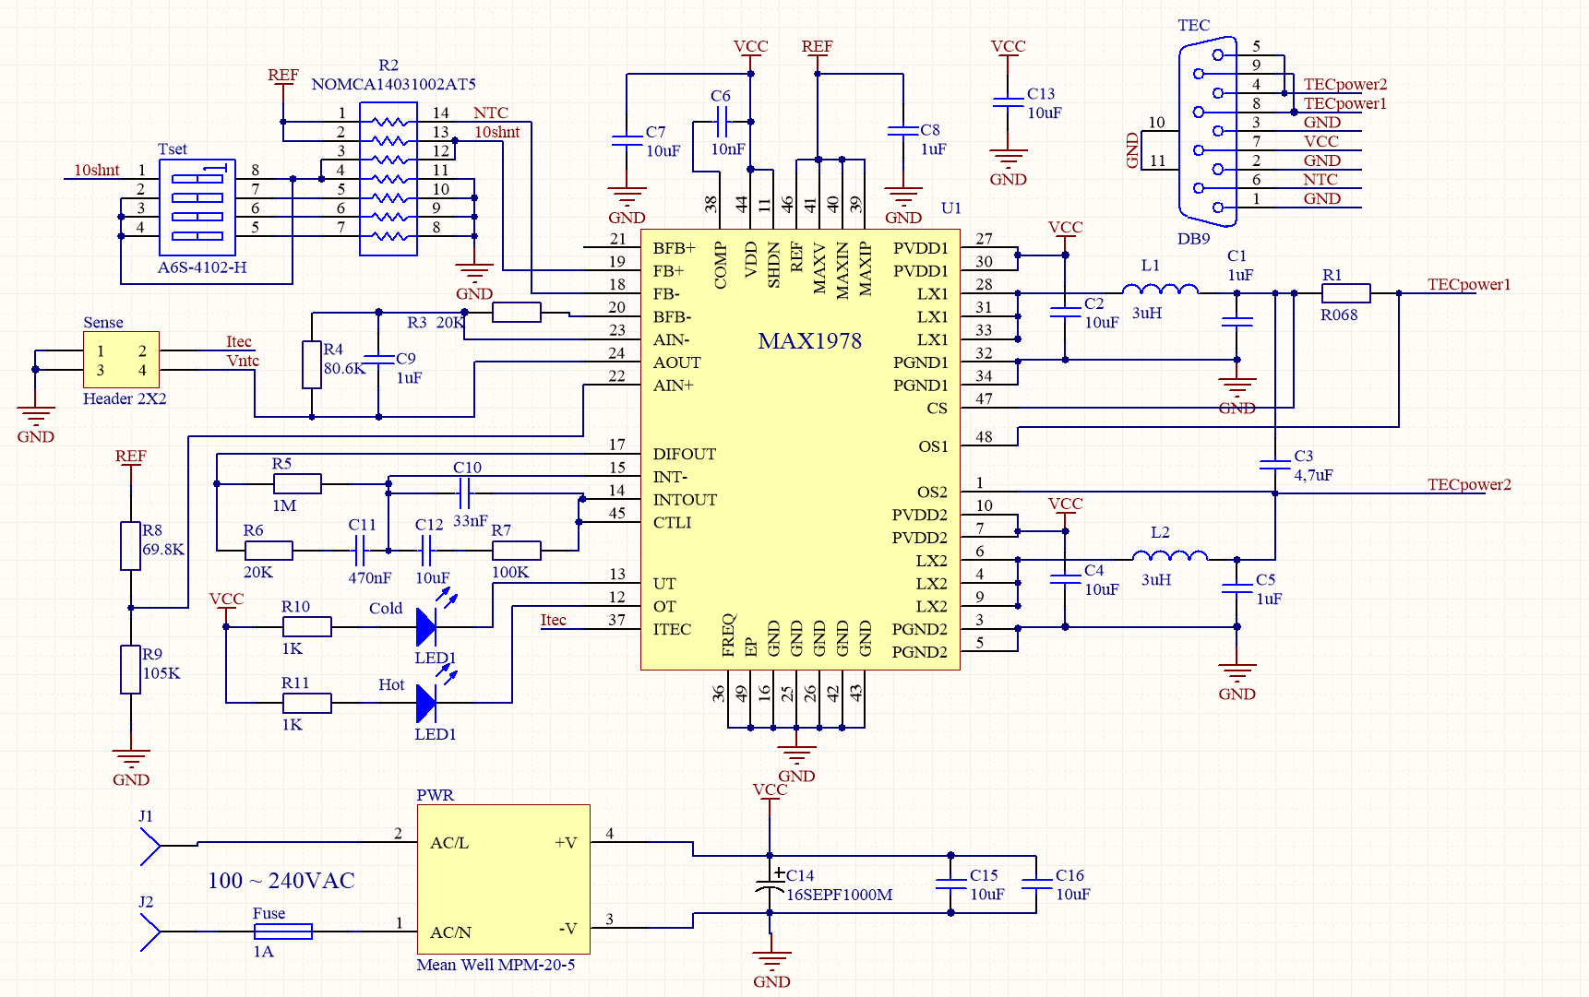This screenshot has height=997, width=1589.
Task: Click the AOUT pin label on U1
Action: coord(676,362)
